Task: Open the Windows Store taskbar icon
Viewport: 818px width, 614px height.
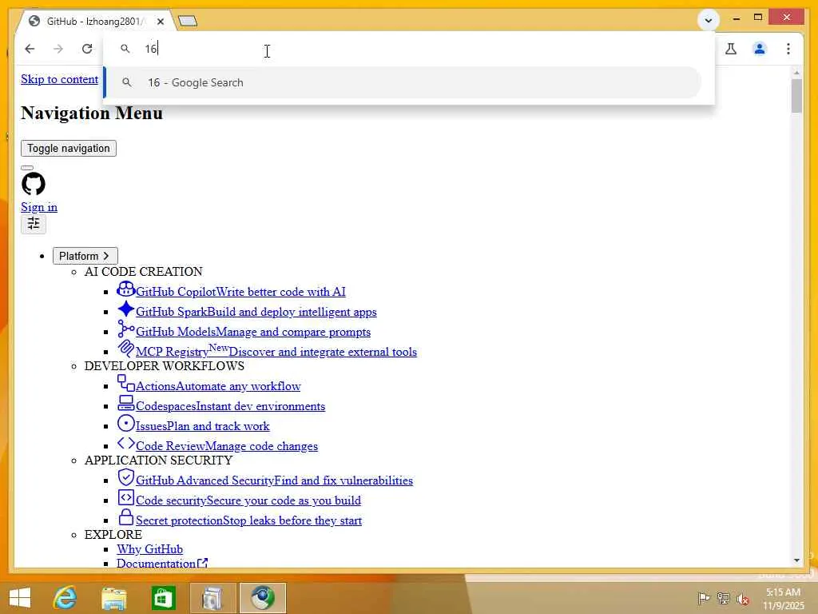Action: (163, 598)
